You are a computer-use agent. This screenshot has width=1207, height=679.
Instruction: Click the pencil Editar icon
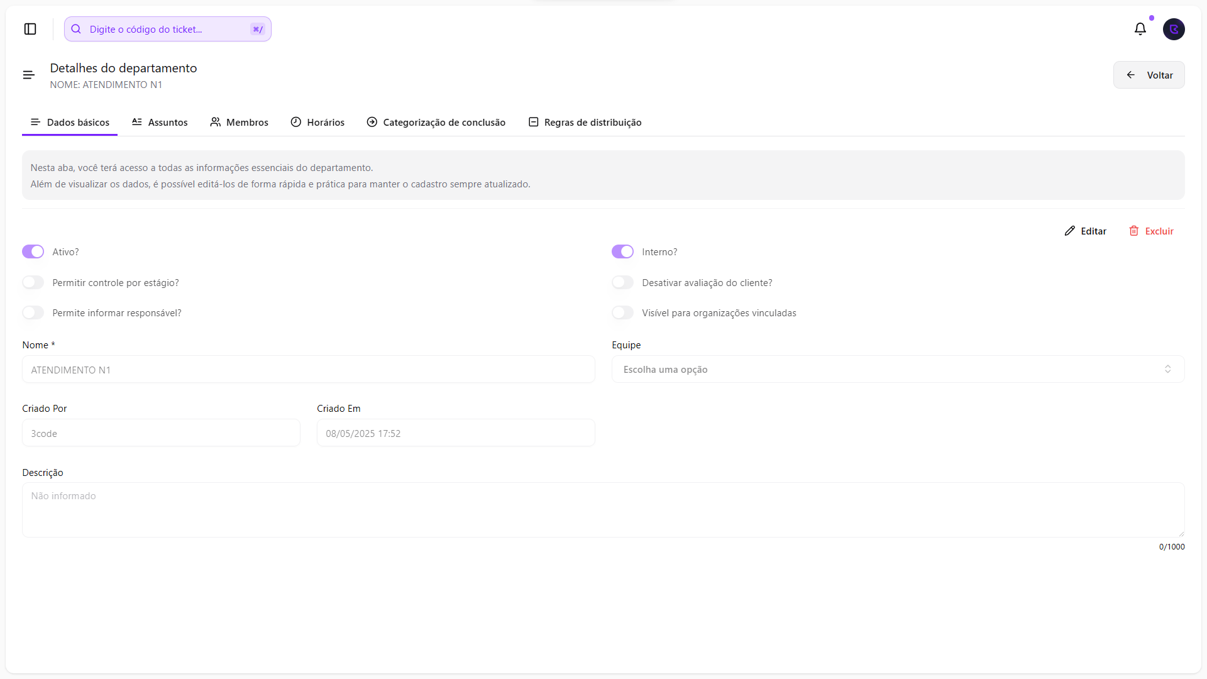(1069, 231)
